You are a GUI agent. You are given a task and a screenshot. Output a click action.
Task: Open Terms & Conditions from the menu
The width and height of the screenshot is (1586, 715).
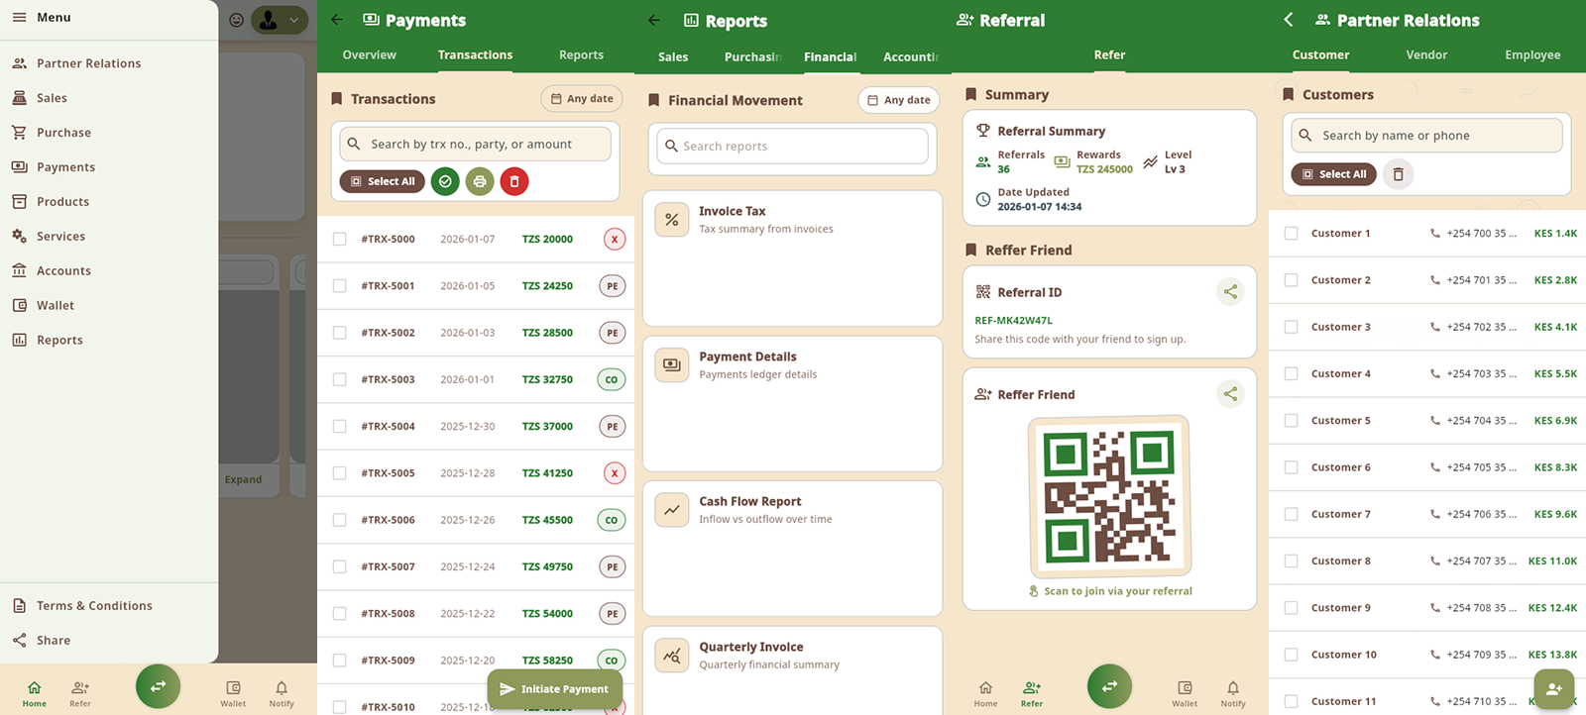[94, 606]
